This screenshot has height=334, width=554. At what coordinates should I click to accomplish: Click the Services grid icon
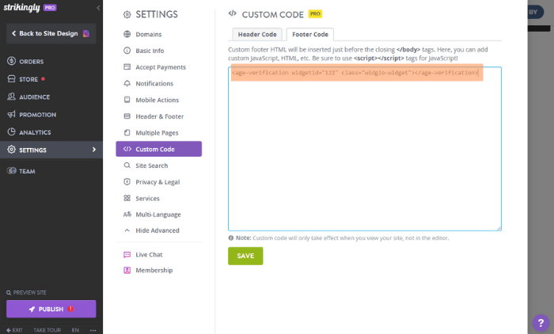click(127, 198)
